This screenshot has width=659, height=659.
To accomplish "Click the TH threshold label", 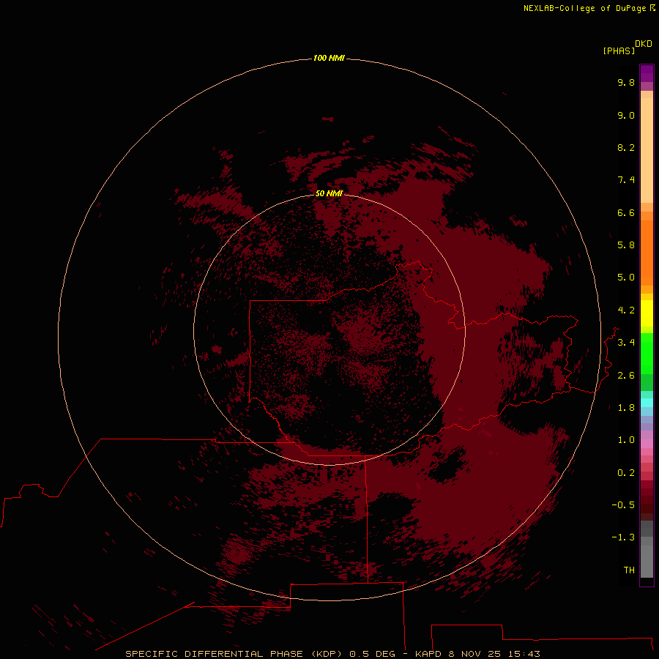I will (x=629, y=570).
